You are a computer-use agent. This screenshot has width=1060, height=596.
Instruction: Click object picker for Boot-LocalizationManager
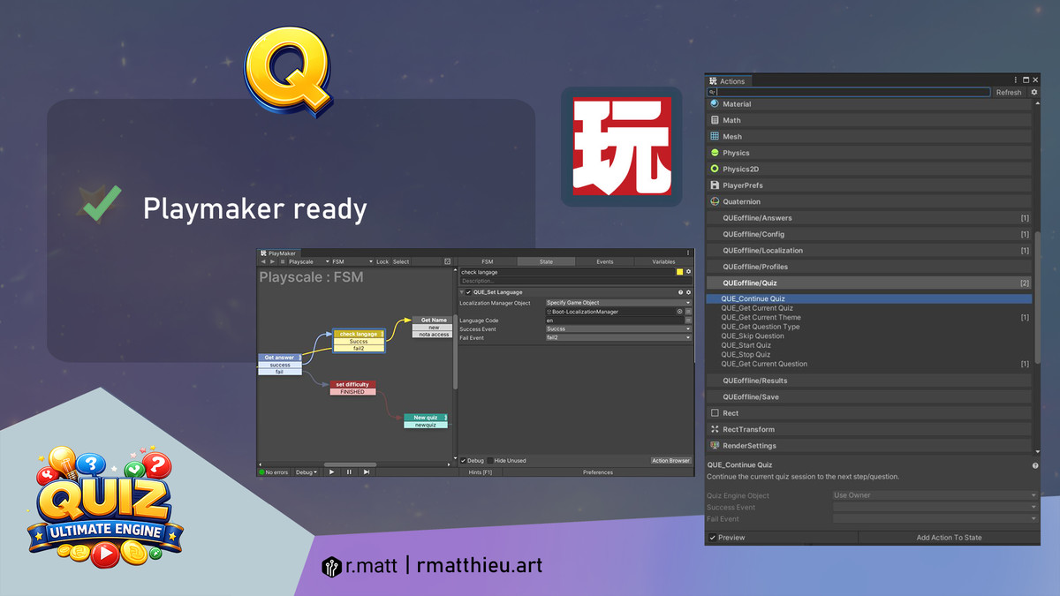pos(679,312)
